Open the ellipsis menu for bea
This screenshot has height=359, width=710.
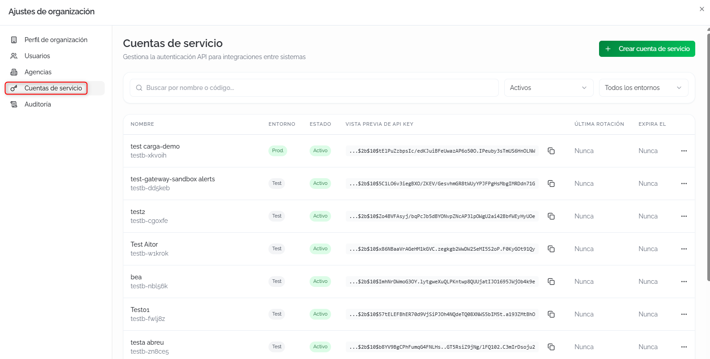684,282
